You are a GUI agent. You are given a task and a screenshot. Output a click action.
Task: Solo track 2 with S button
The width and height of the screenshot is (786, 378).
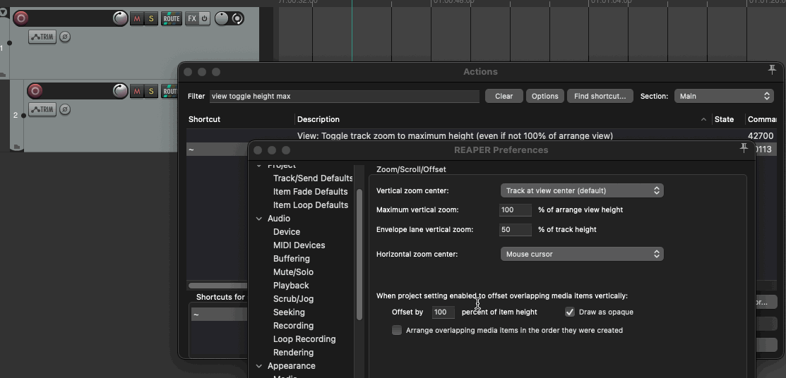click(x=151, y=90)
